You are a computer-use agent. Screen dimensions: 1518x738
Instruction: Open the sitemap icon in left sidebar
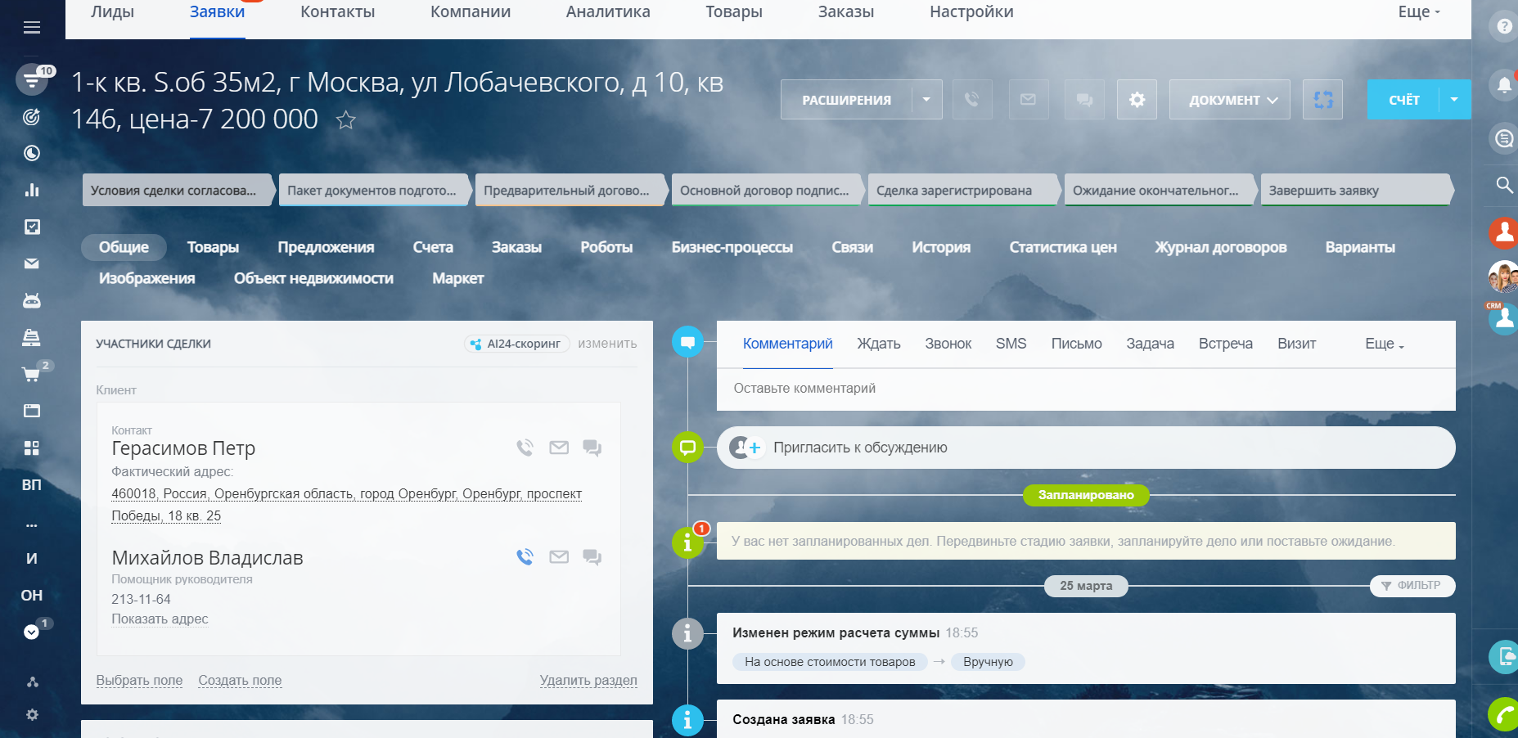pyautogui.click(x=32, y=682)
